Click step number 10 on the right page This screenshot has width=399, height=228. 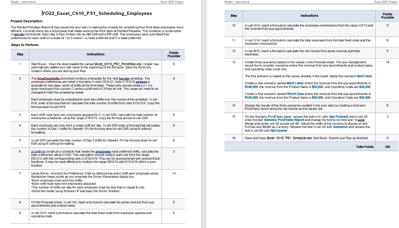coord(234,26)
